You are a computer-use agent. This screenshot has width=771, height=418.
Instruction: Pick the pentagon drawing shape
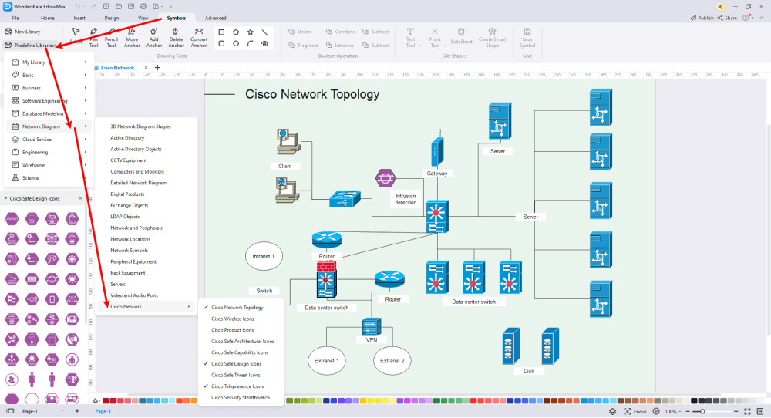[x=236, y=32]
